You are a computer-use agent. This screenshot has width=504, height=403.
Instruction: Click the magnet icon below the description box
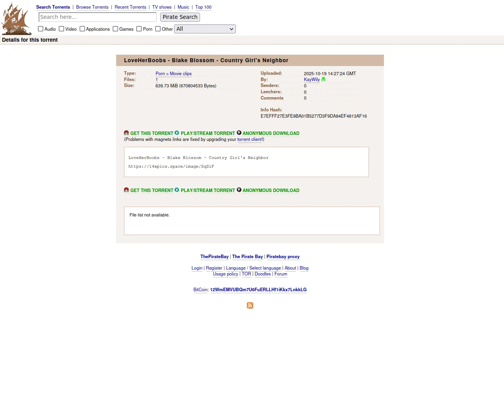pos(126,190)
